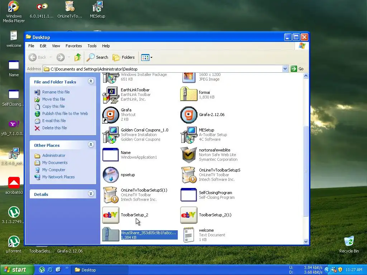Viewport: 367px width, 275px height.
Task: Select the EarthLinkToolbar installer icon
Action: 111,95
